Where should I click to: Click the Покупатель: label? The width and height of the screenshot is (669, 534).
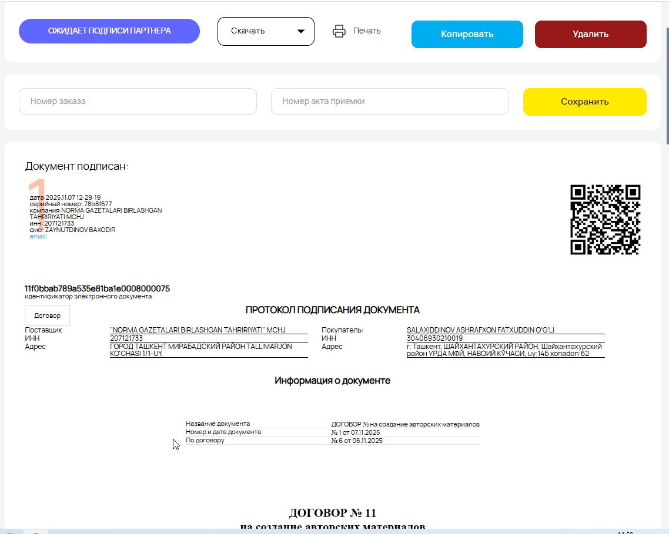click(x=342, y=330)
